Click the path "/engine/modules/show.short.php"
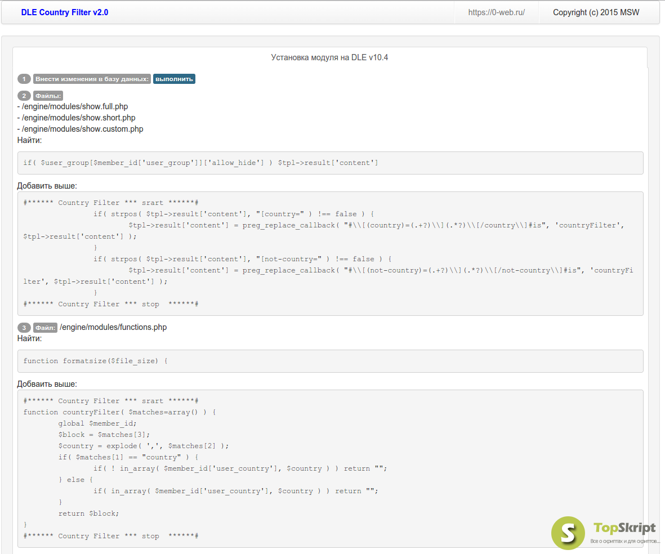The height and width of the screenshot is (554, 665). point(78,118)
